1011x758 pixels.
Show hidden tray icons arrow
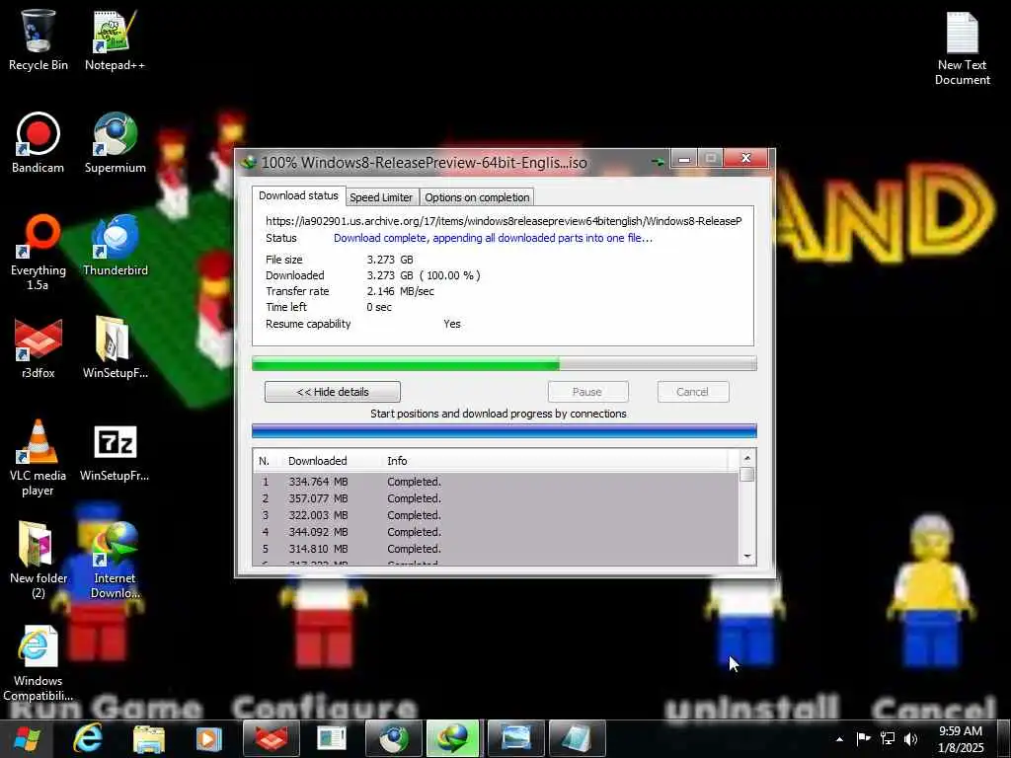839,739
